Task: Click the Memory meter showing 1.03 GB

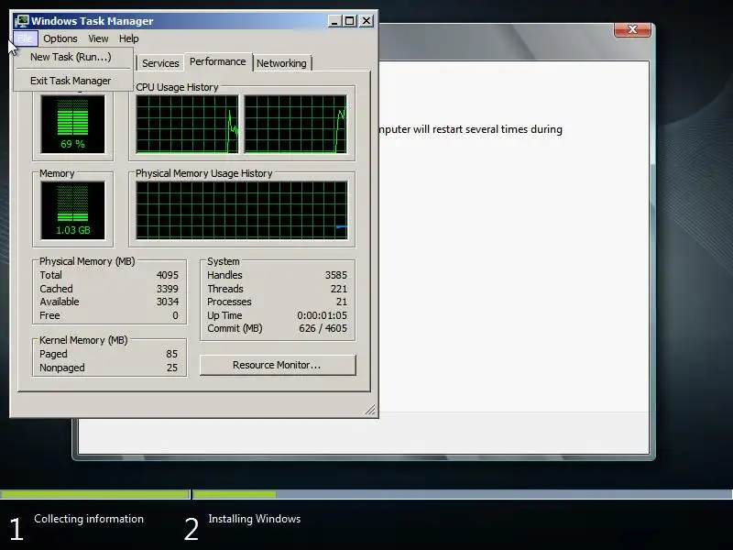Action: click(73, 211)
